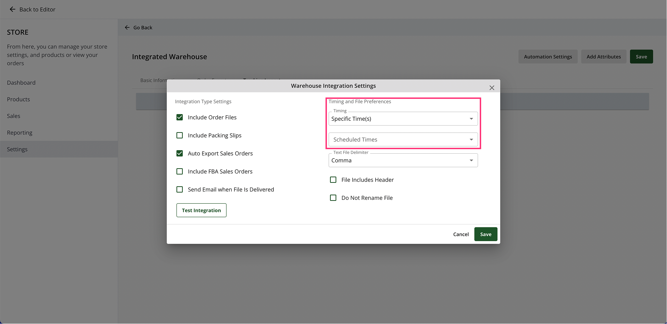
Task: Click the Test Integration button
Action: 201,210
